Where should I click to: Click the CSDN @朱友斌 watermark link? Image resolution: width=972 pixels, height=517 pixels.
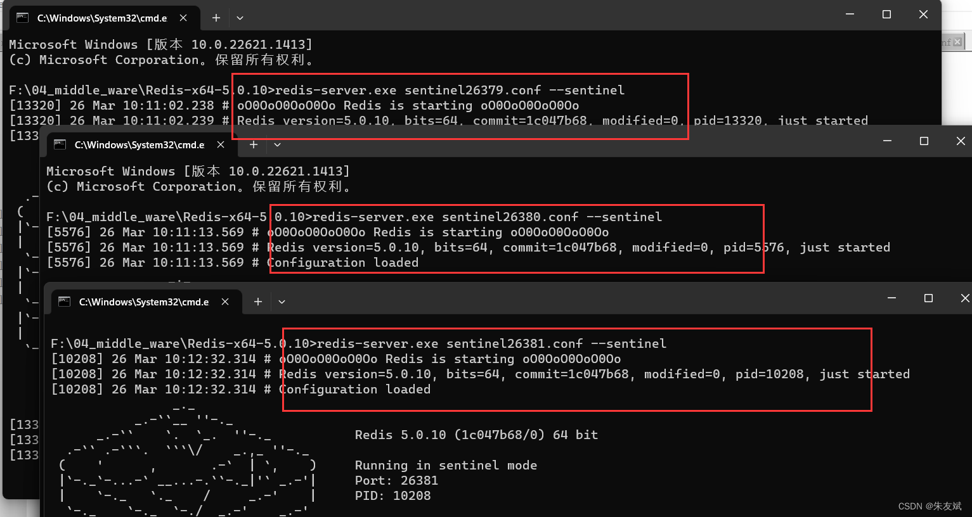[x=929, y=506]
